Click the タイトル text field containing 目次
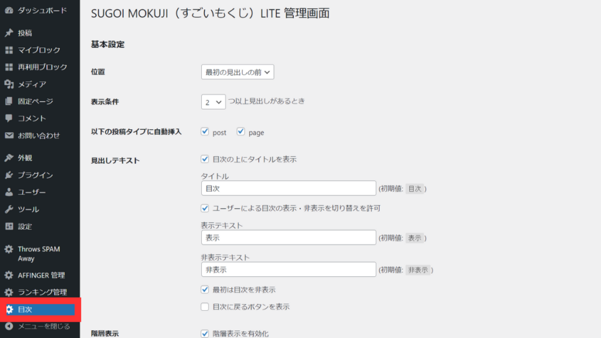The height and width of the screenshot is (338, 601). pyautogui.click(x=289, y=188)
